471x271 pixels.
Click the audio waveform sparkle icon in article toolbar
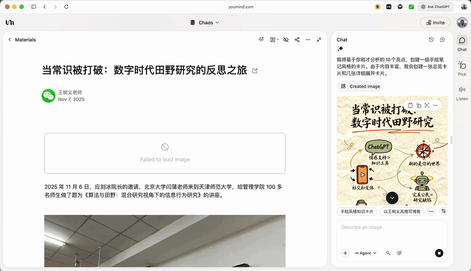pyautogui.click(x=261, y=40)
